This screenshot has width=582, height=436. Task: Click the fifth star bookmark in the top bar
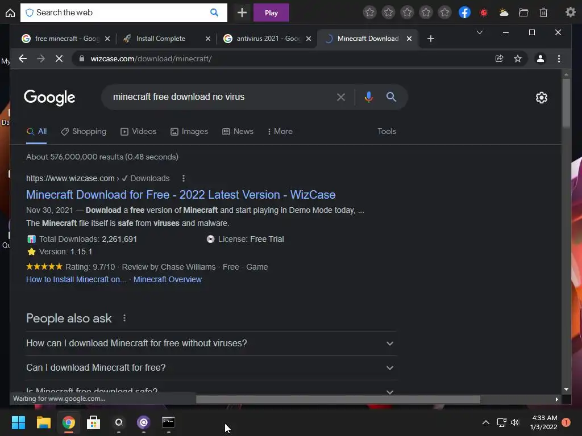[x=444, y=12]
